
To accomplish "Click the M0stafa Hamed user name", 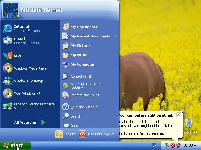I will [41, 10].
